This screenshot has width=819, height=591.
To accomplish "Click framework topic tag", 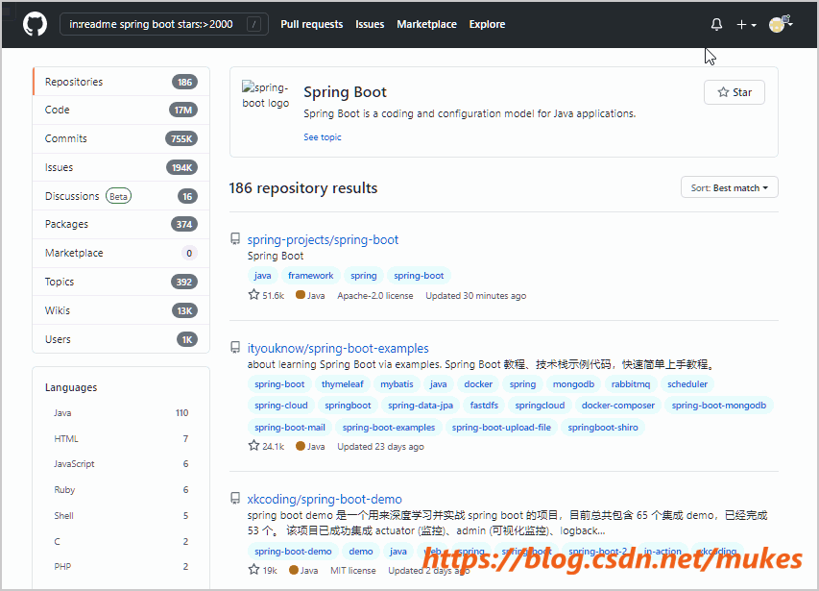I will tap(311, 276).
